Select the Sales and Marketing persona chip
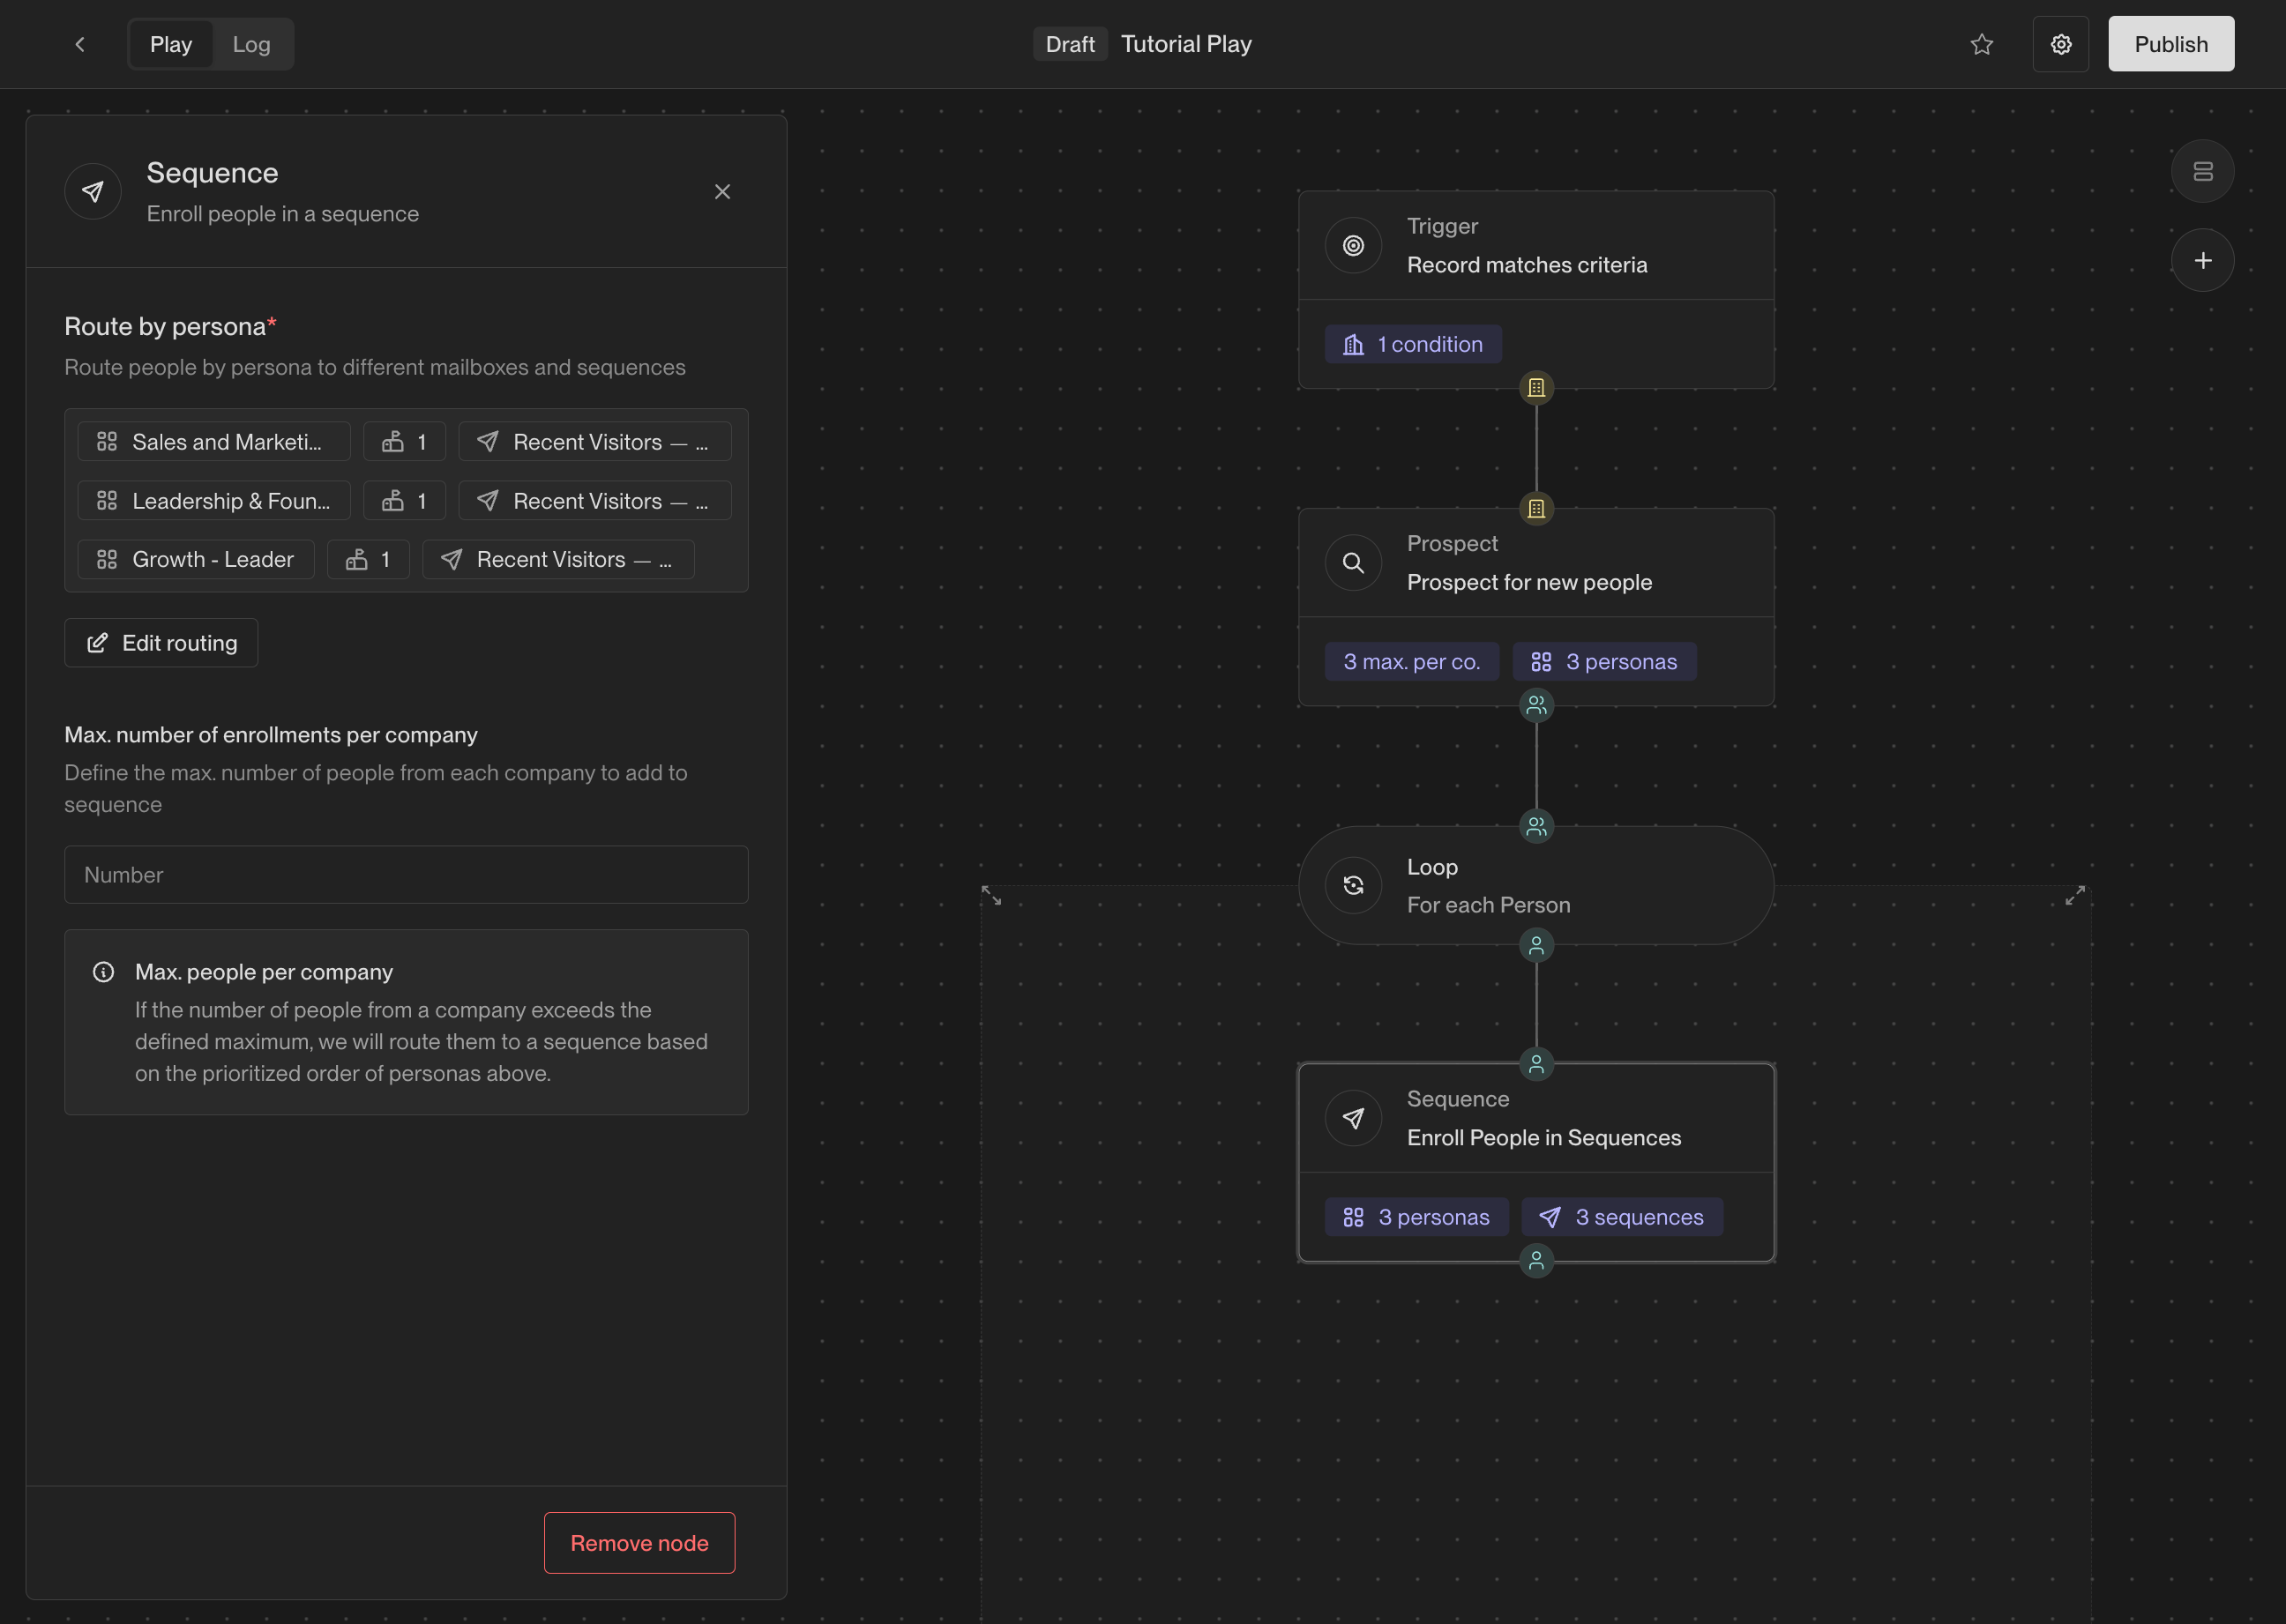The width and height of the screenshot is (2286, 1624). coord(213,442)
